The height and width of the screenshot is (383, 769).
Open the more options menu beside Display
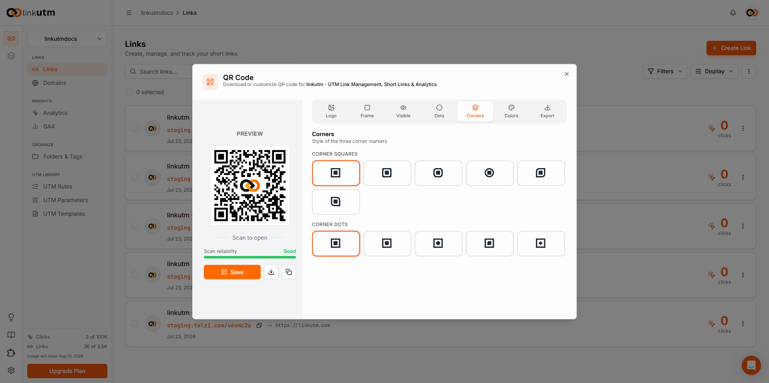(749, 71)
